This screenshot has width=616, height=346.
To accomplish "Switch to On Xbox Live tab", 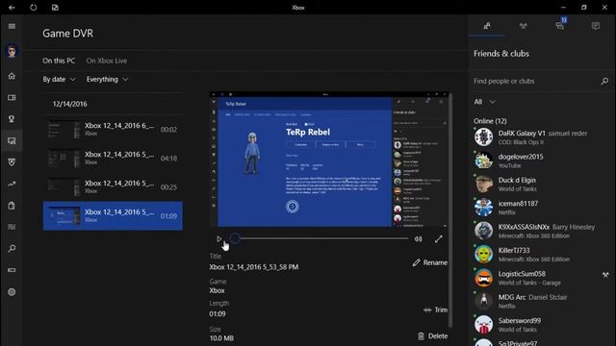I will click(x=107, y=61).
